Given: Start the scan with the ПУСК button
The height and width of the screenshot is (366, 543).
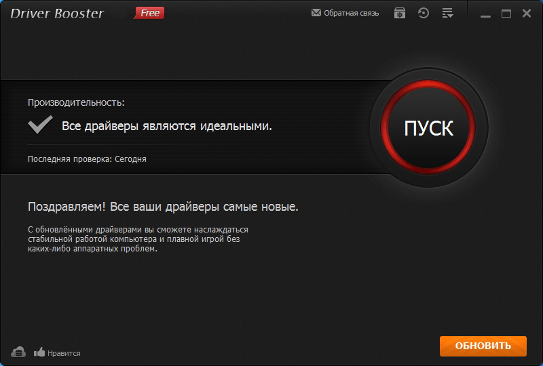Looking at the screenshot, I should pyautogui.click(x=428, y=127).
